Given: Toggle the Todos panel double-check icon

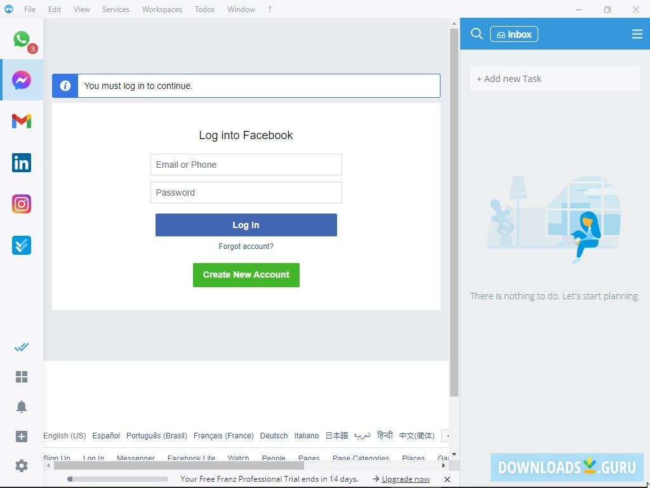Looking at the screenshot, I should [22, 347].
